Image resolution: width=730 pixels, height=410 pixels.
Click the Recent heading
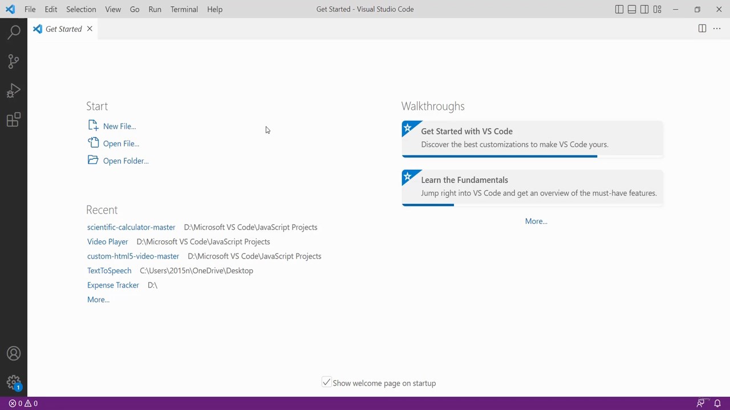point(102,210)
